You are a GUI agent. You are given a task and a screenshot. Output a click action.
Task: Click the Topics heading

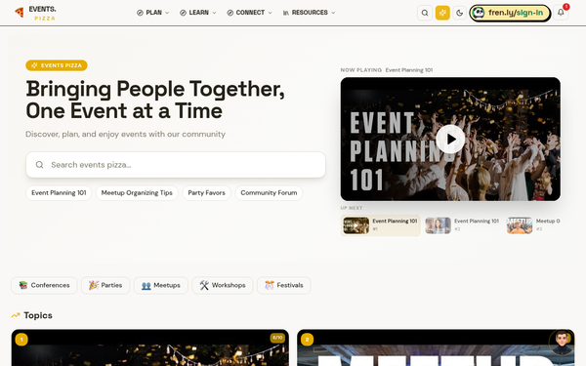point(38,315)
